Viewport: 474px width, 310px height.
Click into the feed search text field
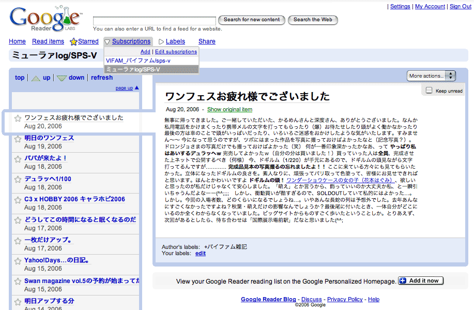tap(155, 20)
